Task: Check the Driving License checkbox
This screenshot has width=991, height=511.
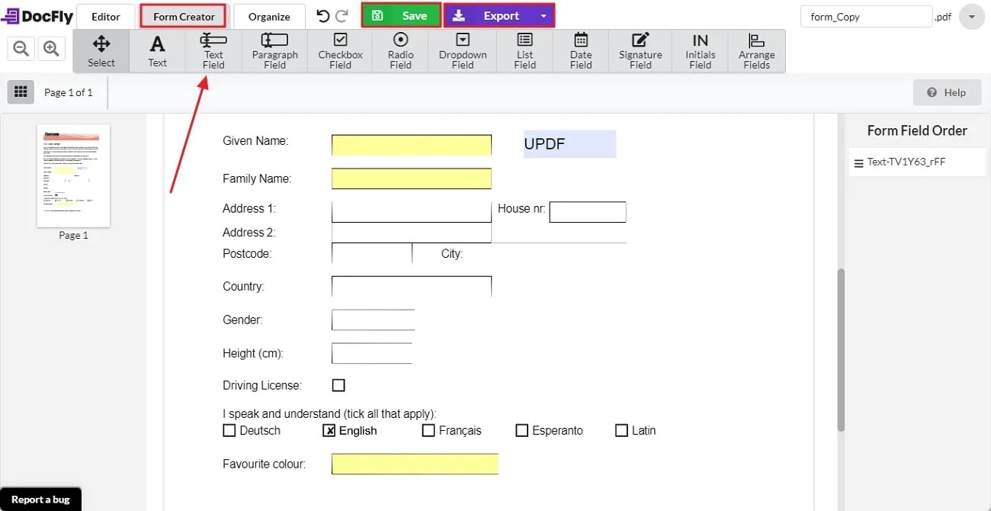Action: click(338, 385)
